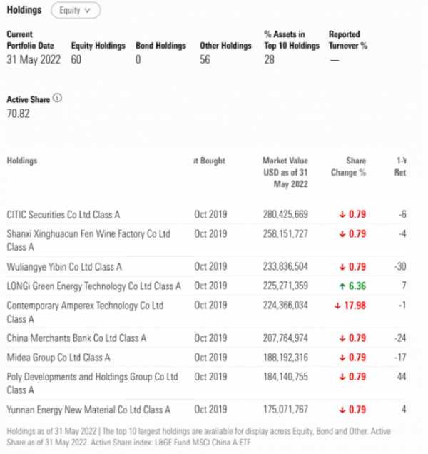Screen dimensions: 428x454
Task: Click market value 188,192,316
Action: 285,358
